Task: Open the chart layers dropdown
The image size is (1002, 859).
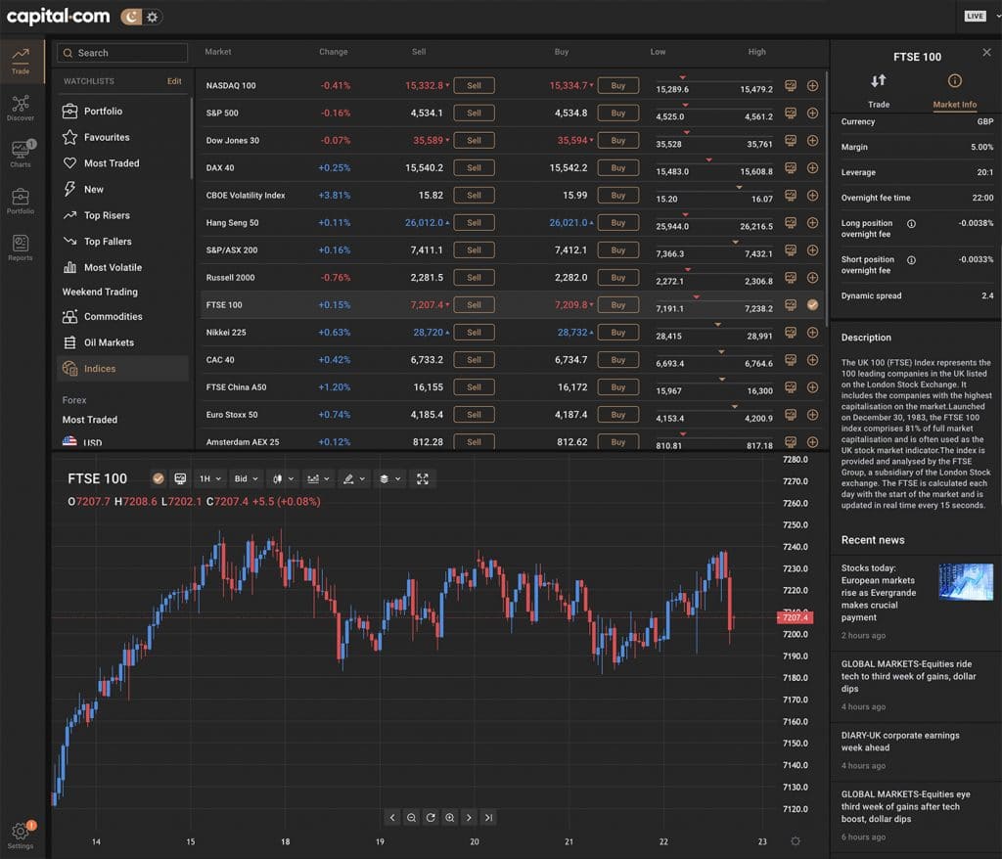Action: point(389,478)
